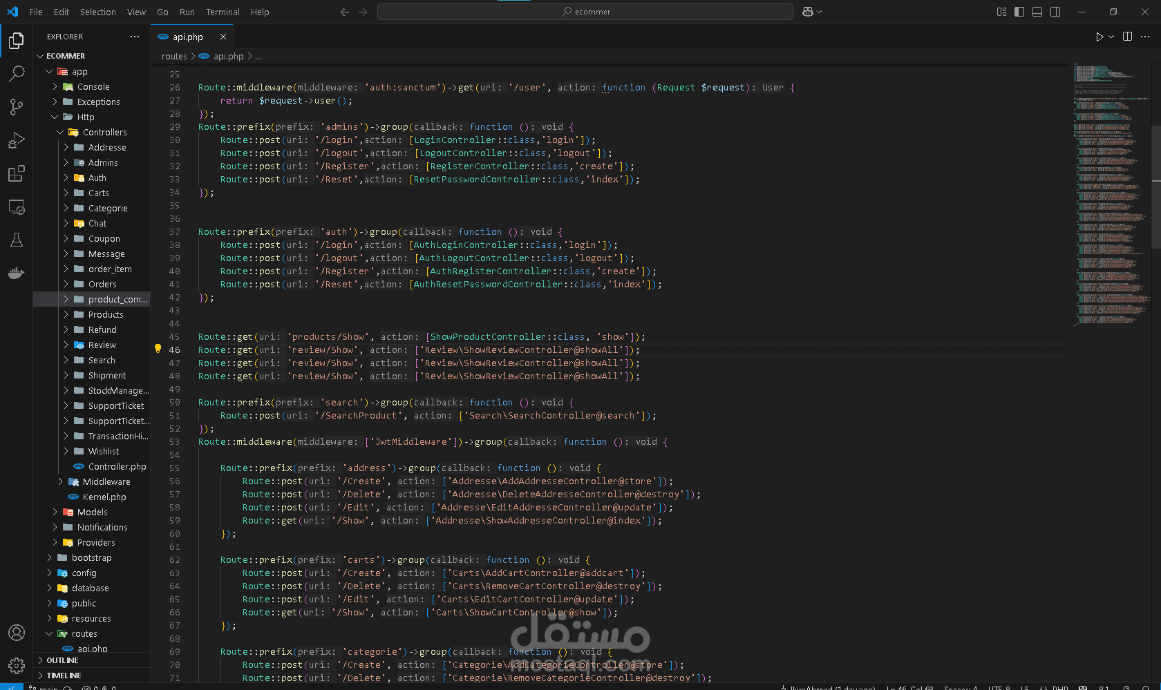This screenshot has height=690, width=1161.
Task: Open the Testing flask view
Action: [17, 240]
